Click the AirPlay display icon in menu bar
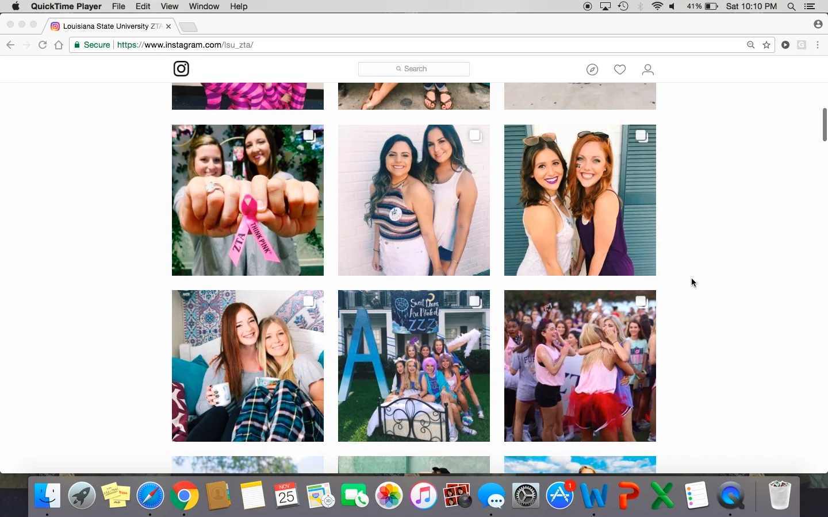 click(x=605, y=6)
